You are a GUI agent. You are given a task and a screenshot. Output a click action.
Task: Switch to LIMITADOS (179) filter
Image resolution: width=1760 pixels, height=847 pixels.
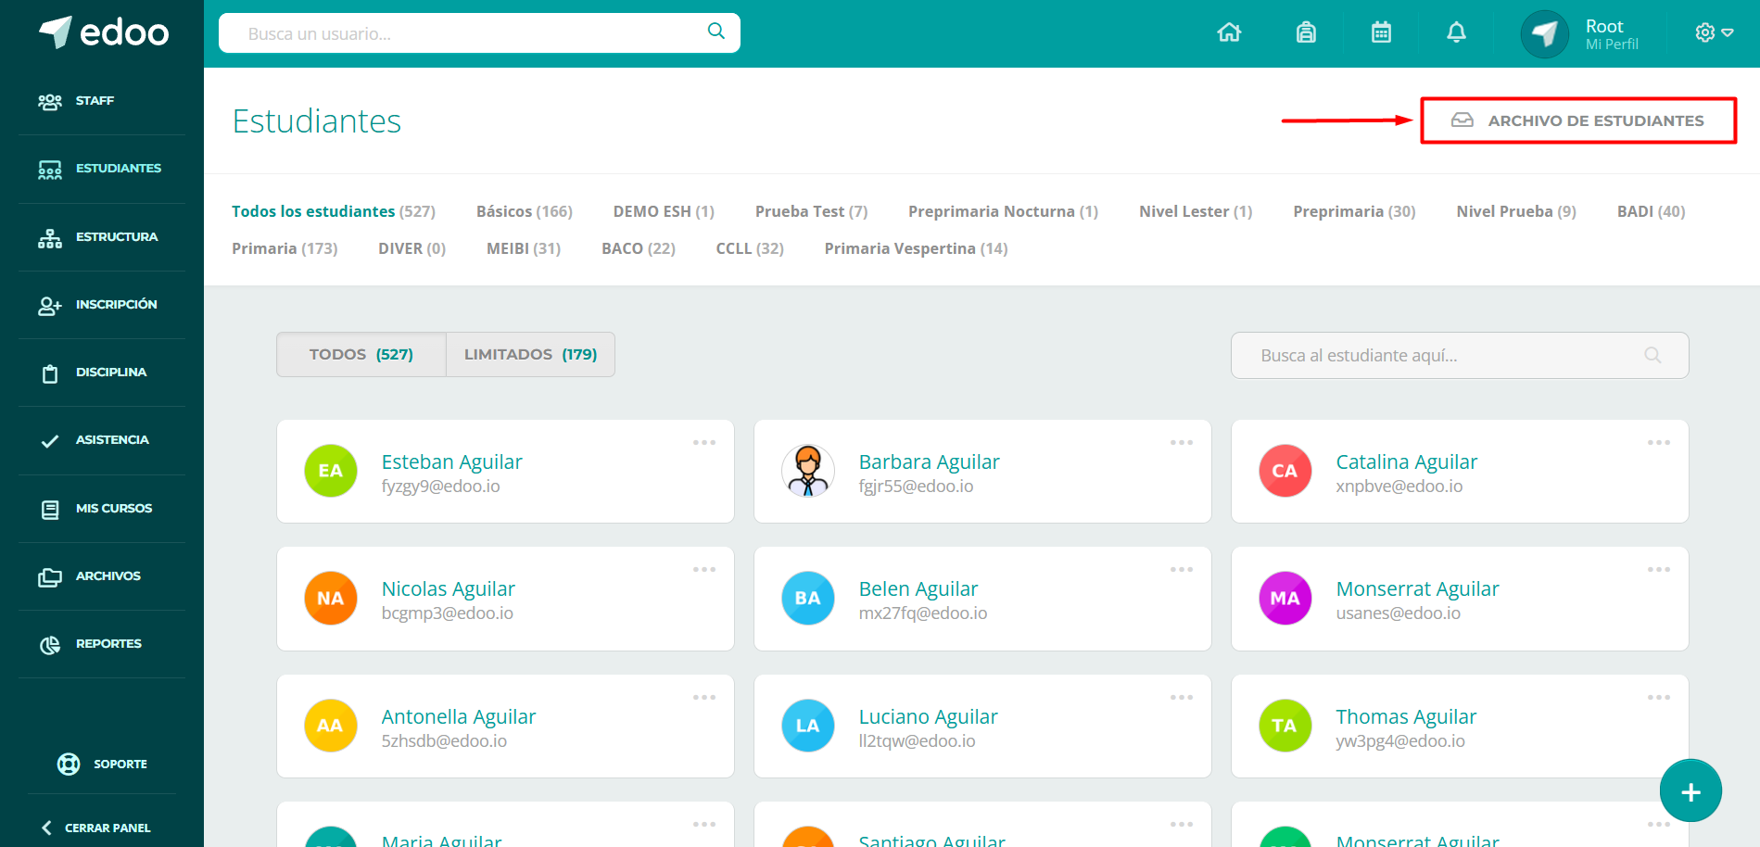(x=530, y=355)
